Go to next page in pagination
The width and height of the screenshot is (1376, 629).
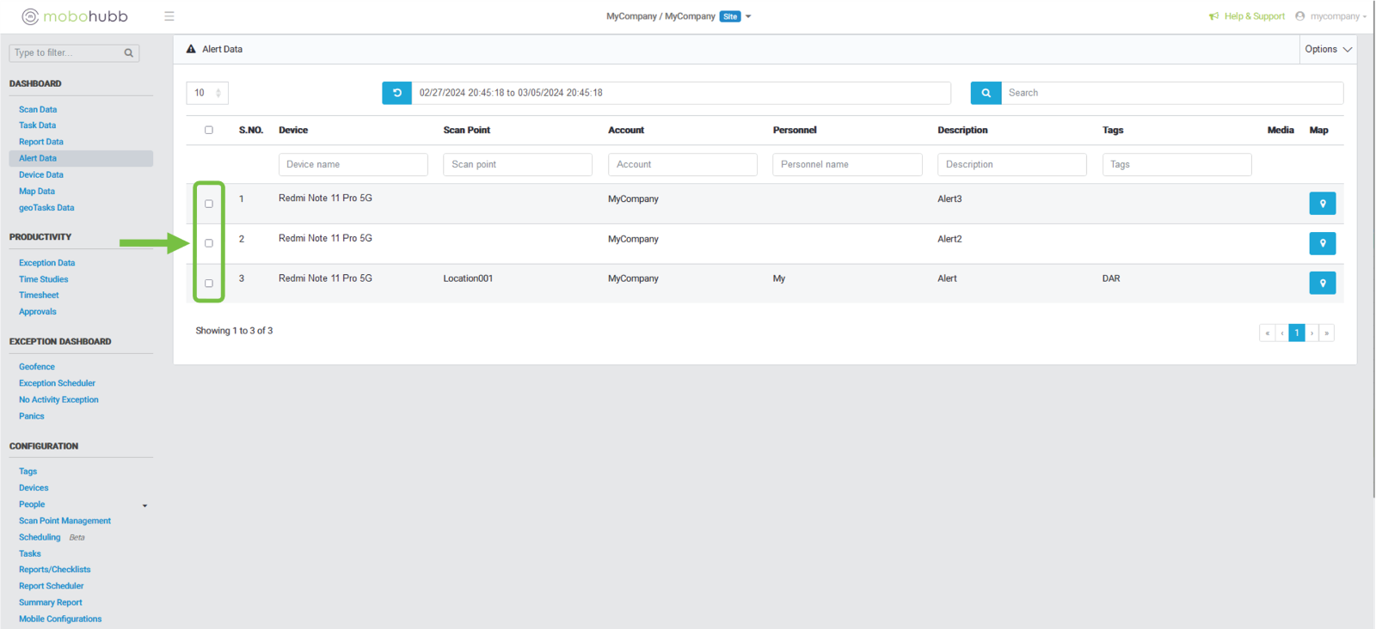tap(1311, 333)
